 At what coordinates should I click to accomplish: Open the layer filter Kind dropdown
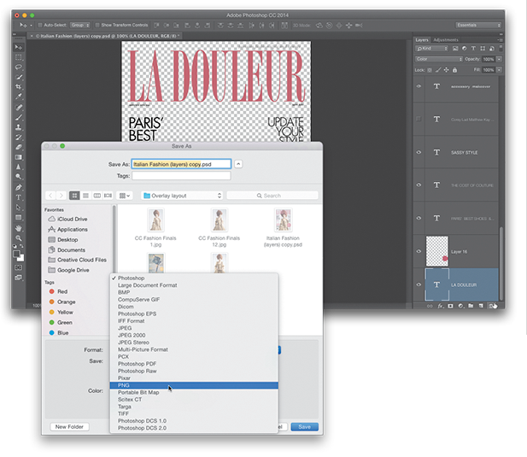point(432,49)
